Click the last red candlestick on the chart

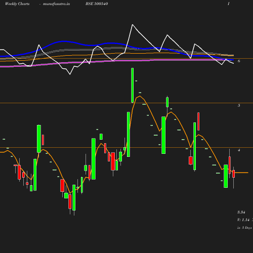point(234,174)
